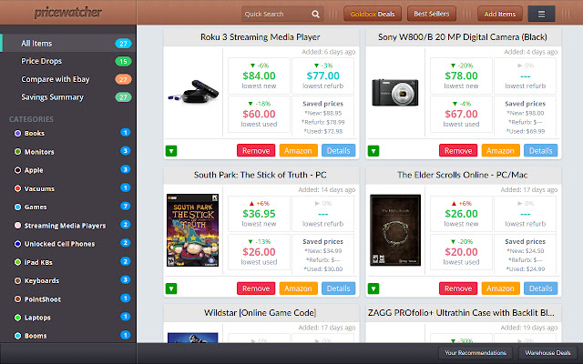This screenshot has height=364, width=583.
Task: Click the South Park game cover thumbnail
Action: click(192, 230)
